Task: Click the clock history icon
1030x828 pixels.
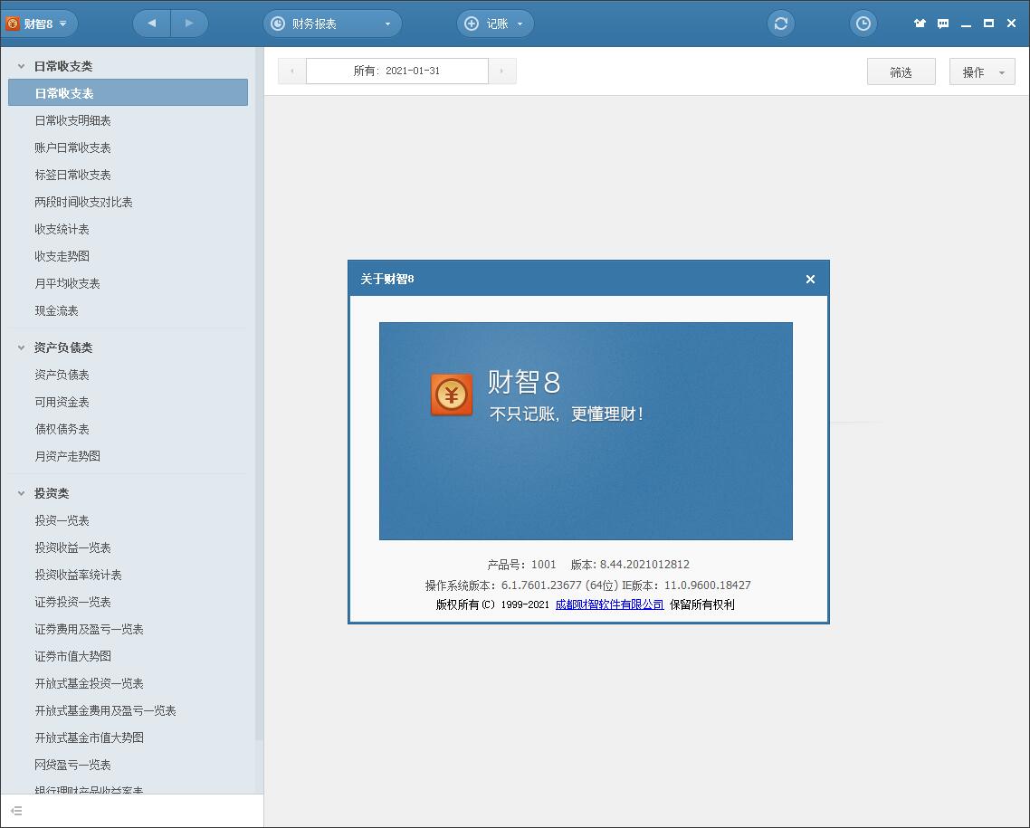Action: click(x=863, y=24)
